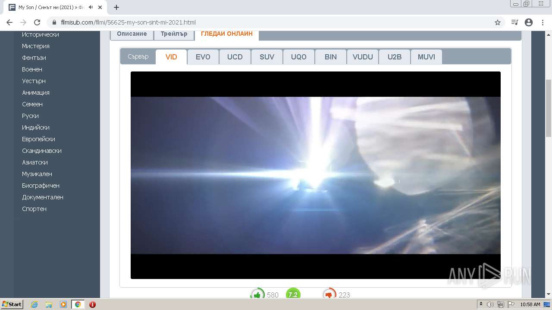Viewport: 552px width, 310px height.
Task: Open File Explorer from taskbar
Action: [49, 304]
